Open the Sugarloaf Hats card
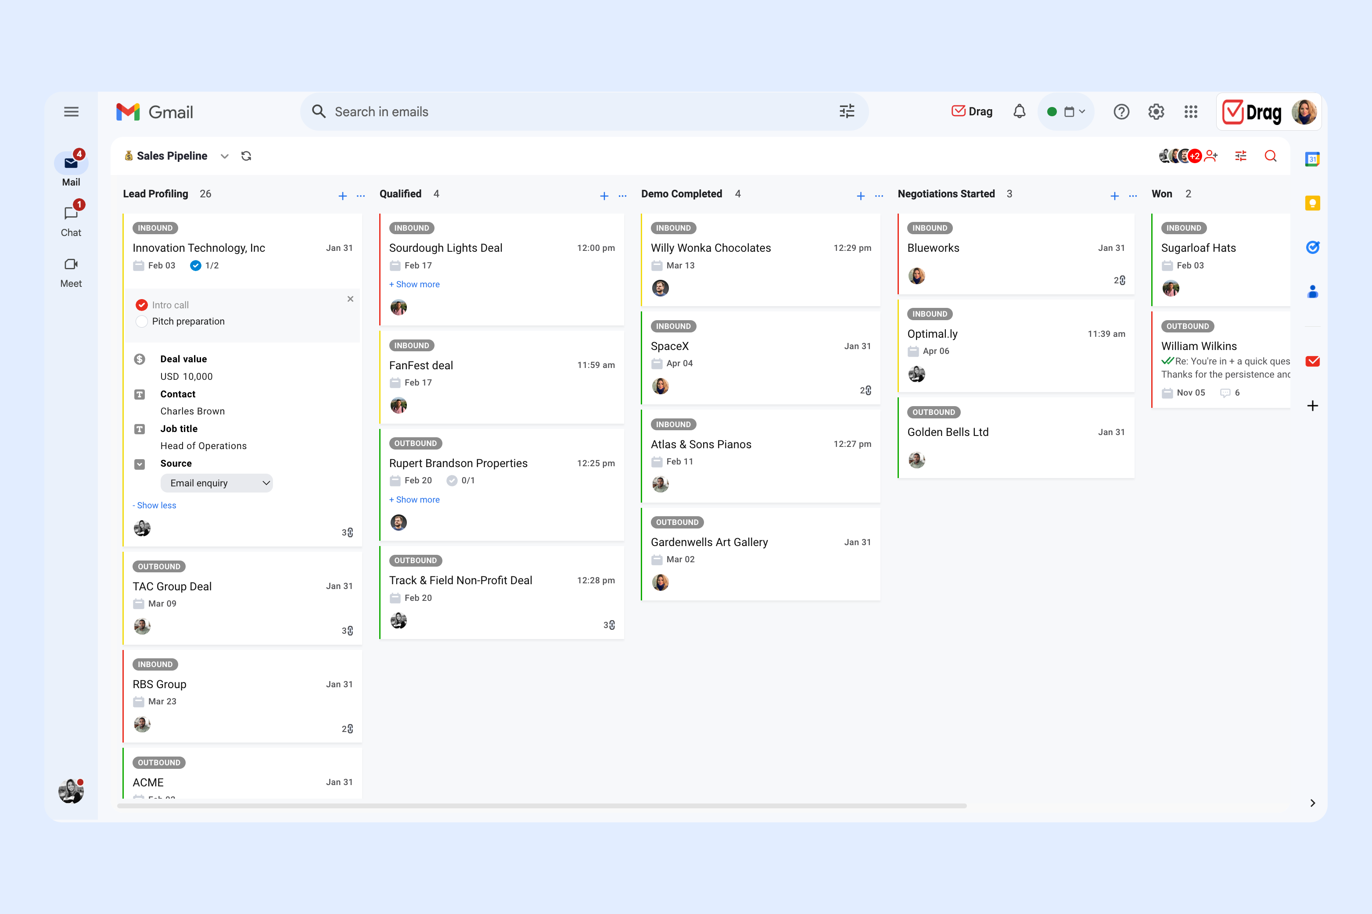Image resolution: width=1372 pixels, height=914 pixels. coord(1221,260)
